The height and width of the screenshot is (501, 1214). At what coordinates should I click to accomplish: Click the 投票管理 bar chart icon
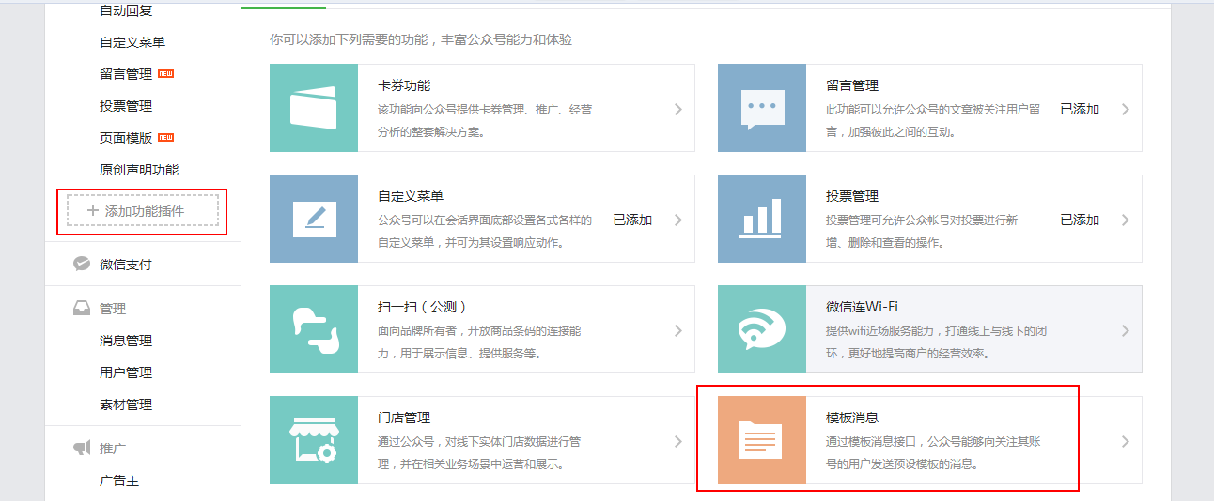click(x=762, y=219)
